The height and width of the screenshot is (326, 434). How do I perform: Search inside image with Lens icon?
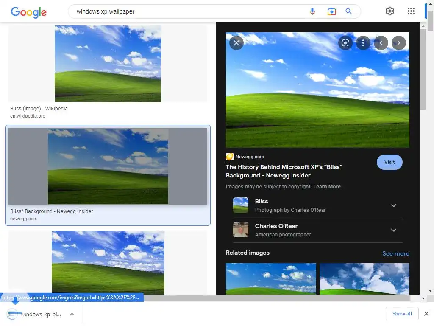pyautogui.click(x=345, y=43)
